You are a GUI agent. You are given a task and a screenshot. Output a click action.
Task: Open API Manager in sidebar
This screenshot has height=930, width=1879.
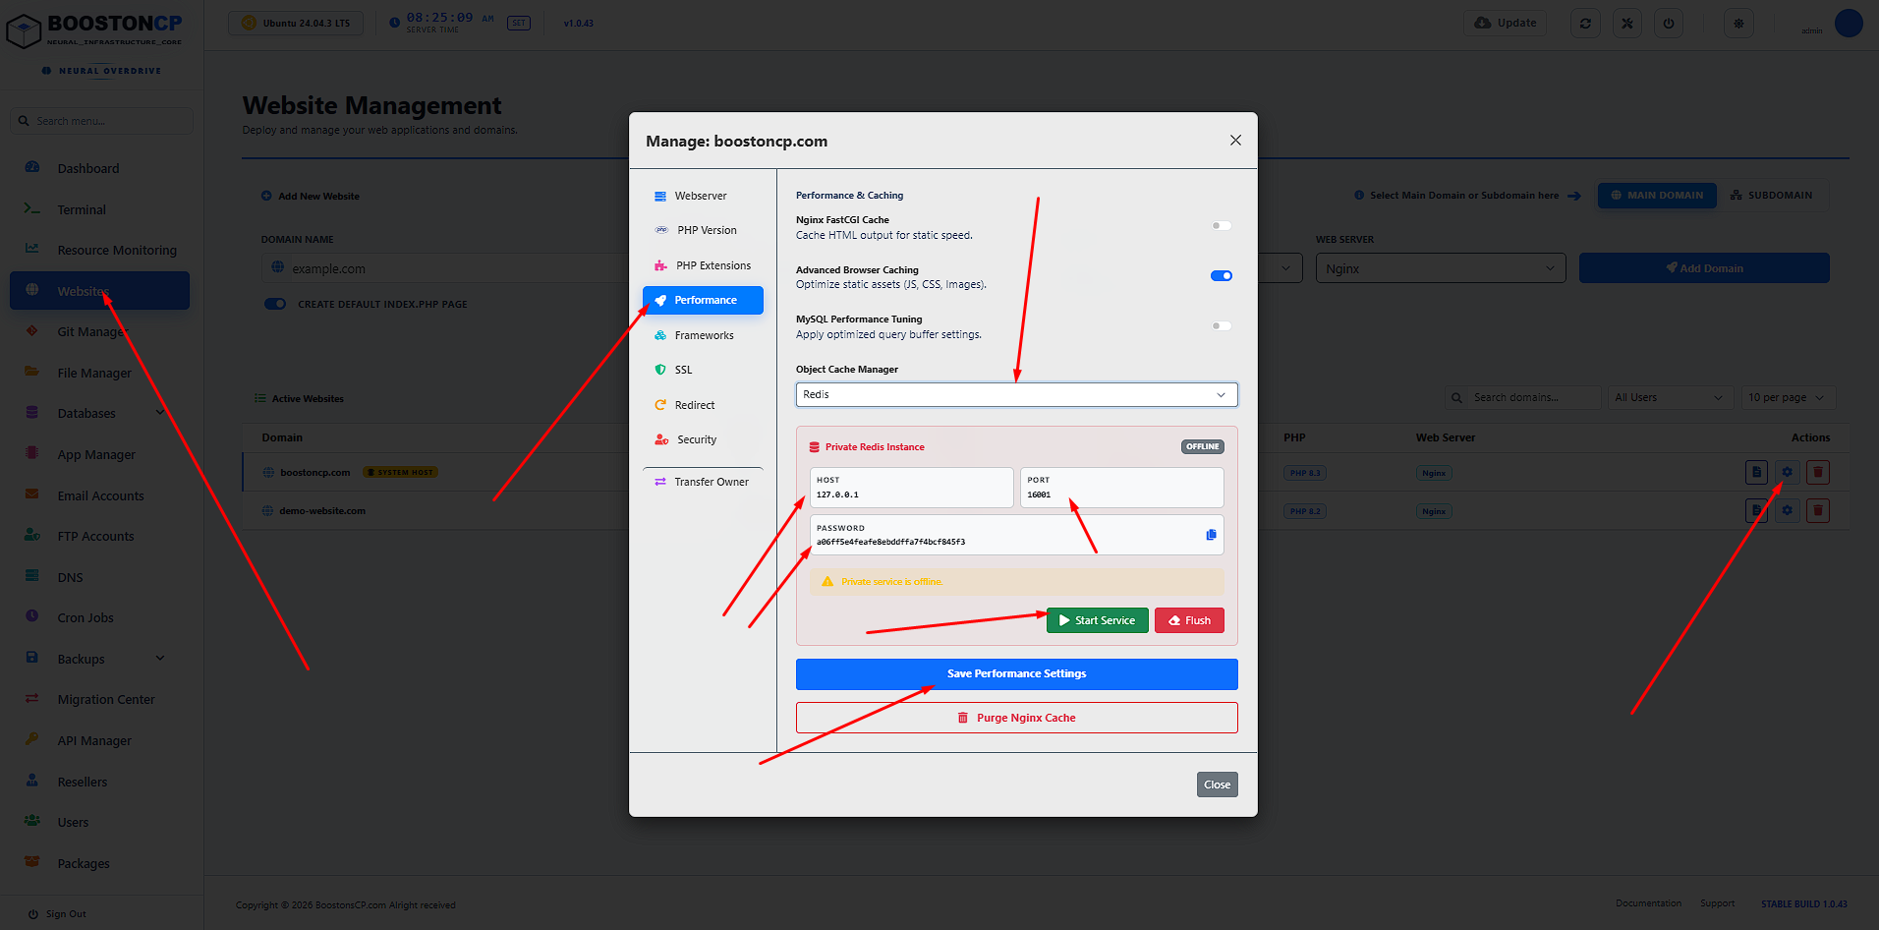point(99,740)
